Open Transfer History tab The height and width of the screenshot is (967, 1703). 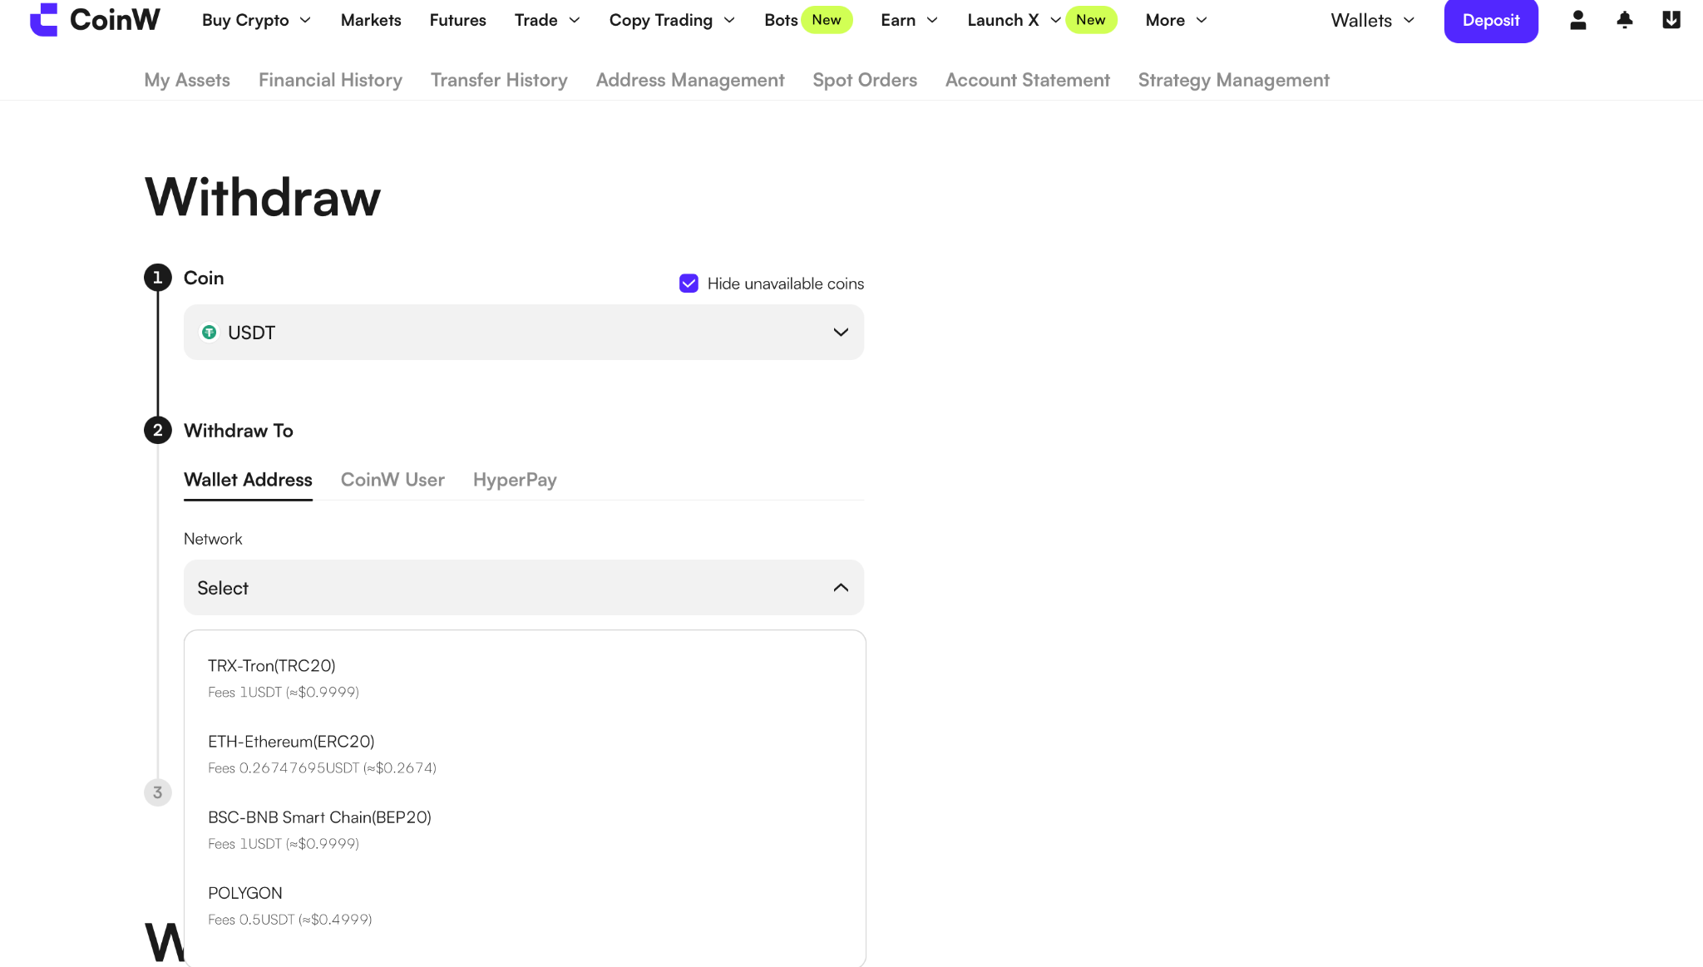[x=499, y=80]
